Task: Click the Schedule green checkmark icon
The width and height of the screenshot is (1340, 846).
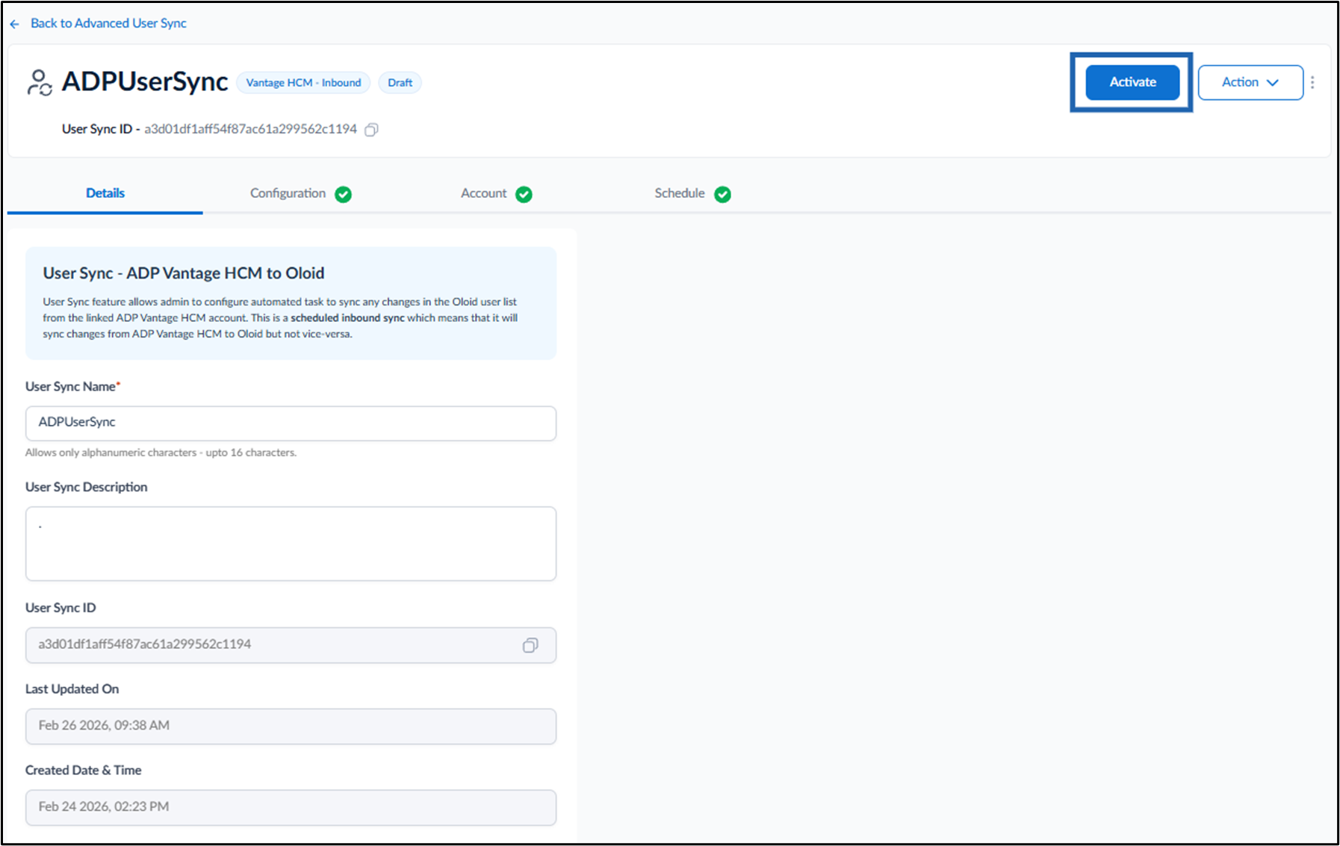Action: (722, 194)
